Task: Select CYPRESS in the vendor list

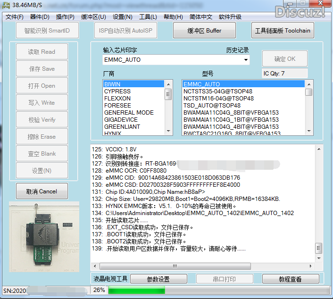Action: 133,91
